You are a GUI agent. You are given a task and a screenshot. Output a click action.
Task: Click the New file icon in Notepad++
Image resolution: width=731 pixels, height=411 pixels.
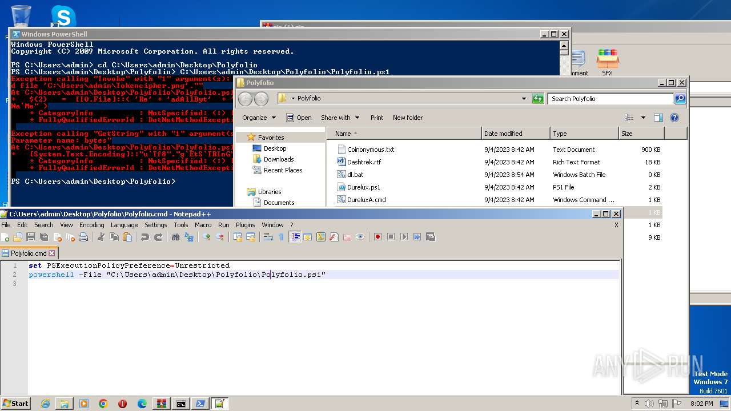point(6,237)
